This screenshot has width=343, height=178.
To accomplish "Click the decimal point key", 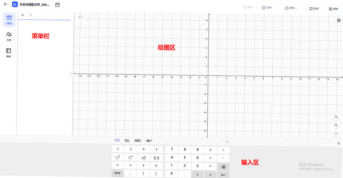I will 184,174.
